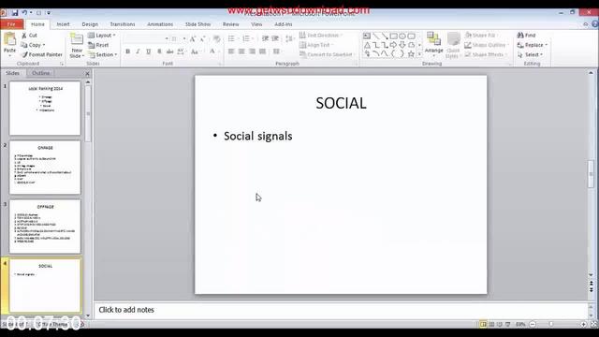Open the Review ribbon tab
The width and height of the screenshot is (599, 337).
pos(231,24)
